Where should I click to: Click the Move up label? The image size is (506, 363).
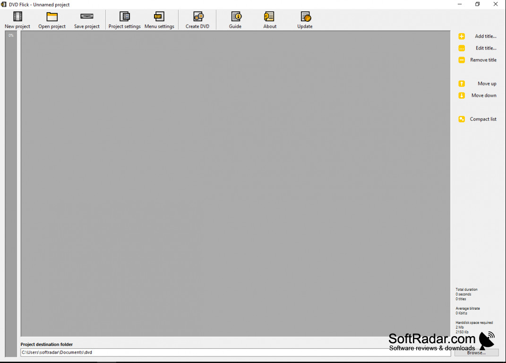tap(487, 84)
